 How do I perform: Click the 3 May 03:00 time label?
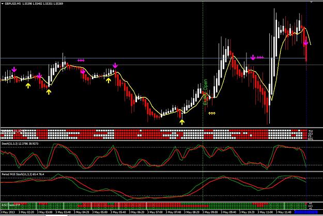pos(44,212)
